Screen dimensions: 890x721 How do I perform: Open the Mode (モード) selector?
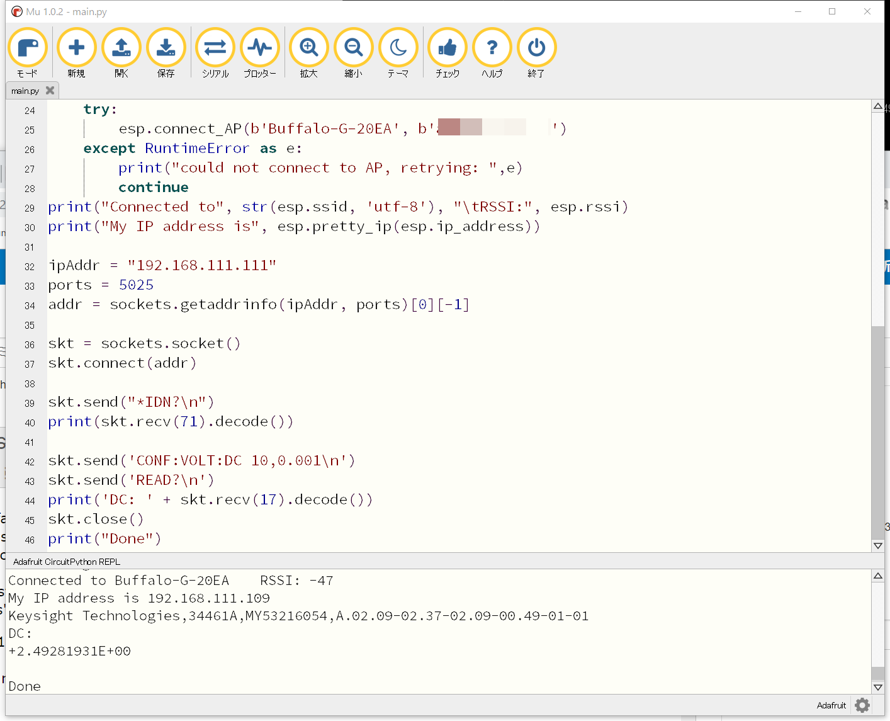point(28,53)
